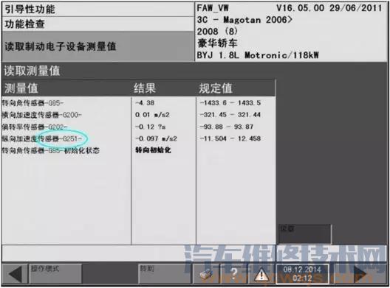Click the printer icon in bottom toolbar
The height and width of the screenshot is (288, 390).
206,274
